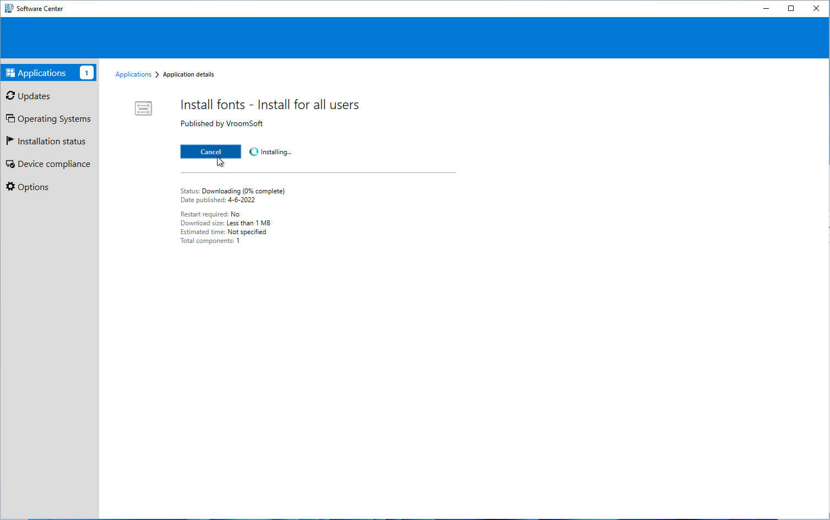
Task: Click the Options gear icon
Action: tap(10, 187)
